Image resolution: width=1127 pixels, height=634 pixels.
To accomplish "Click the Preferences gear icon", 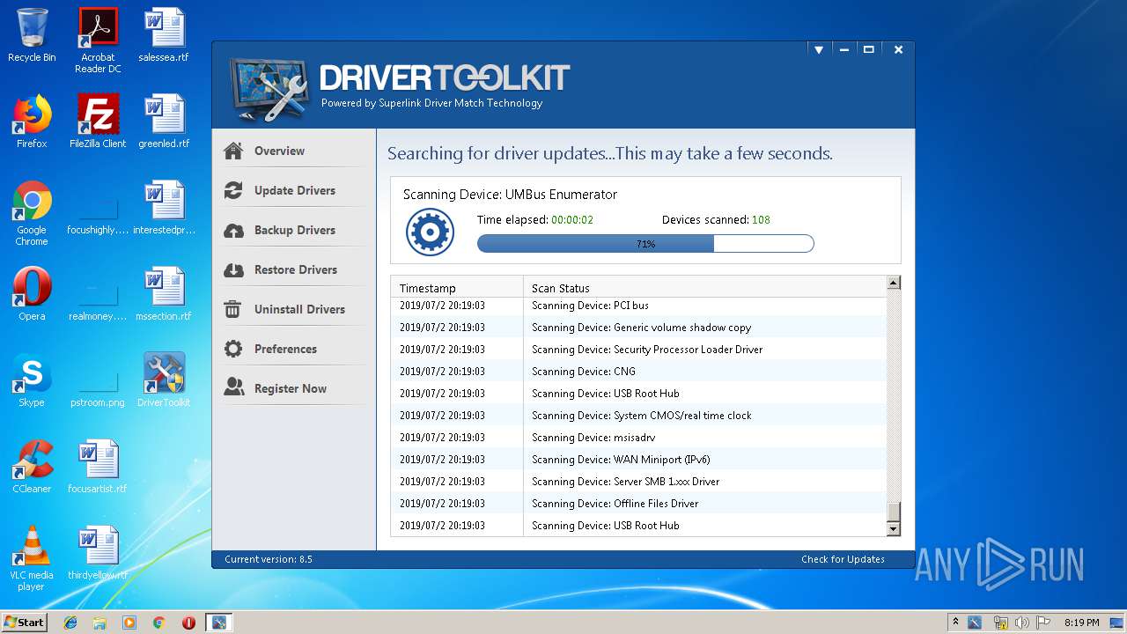I will [x=233, y=349].
